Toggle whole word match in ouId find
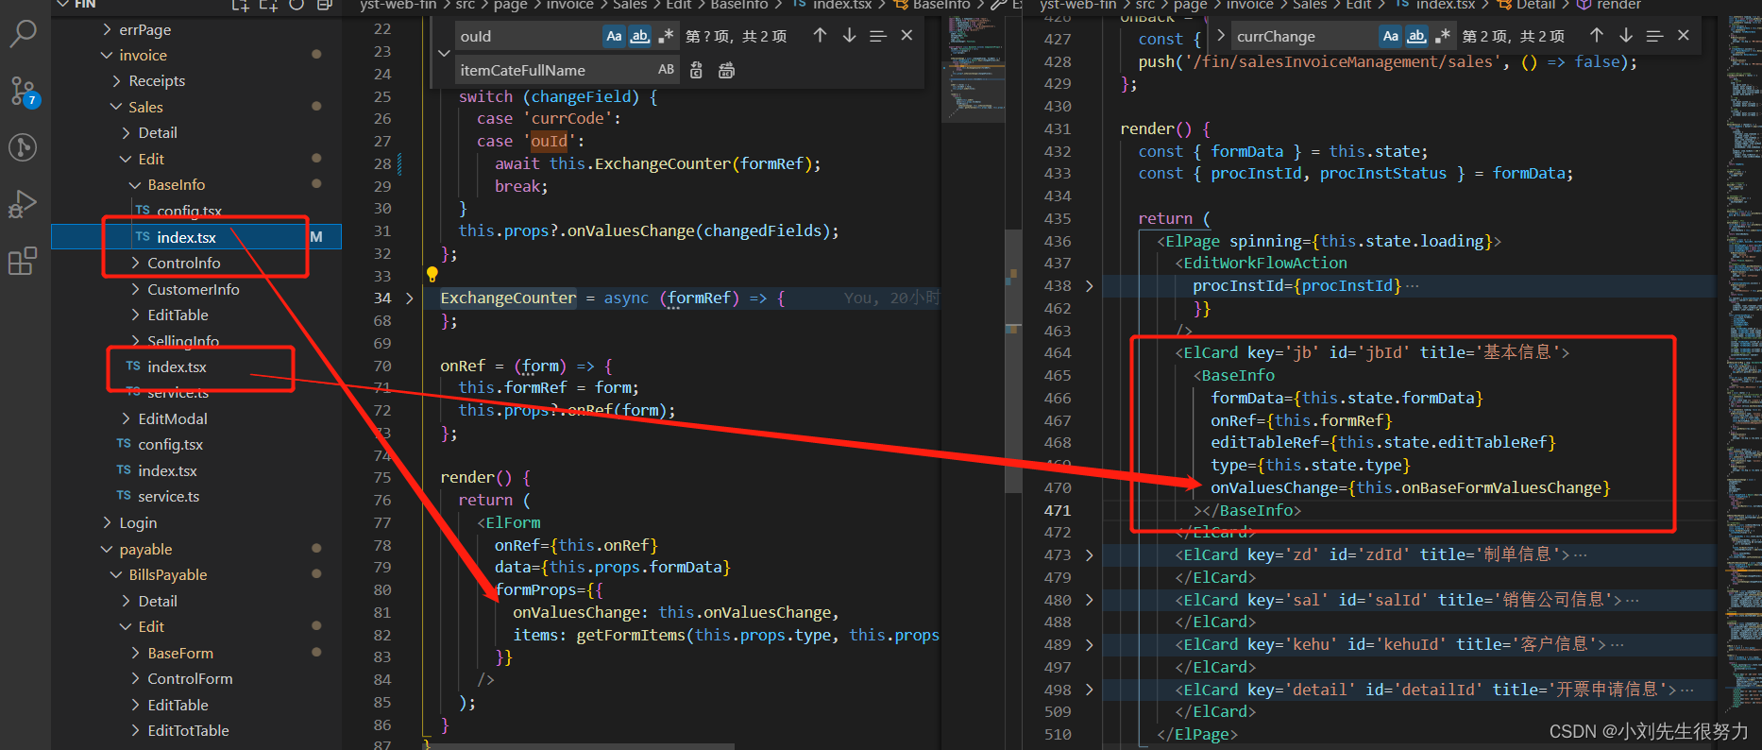The image size is (1762, 750). point(639,36)
